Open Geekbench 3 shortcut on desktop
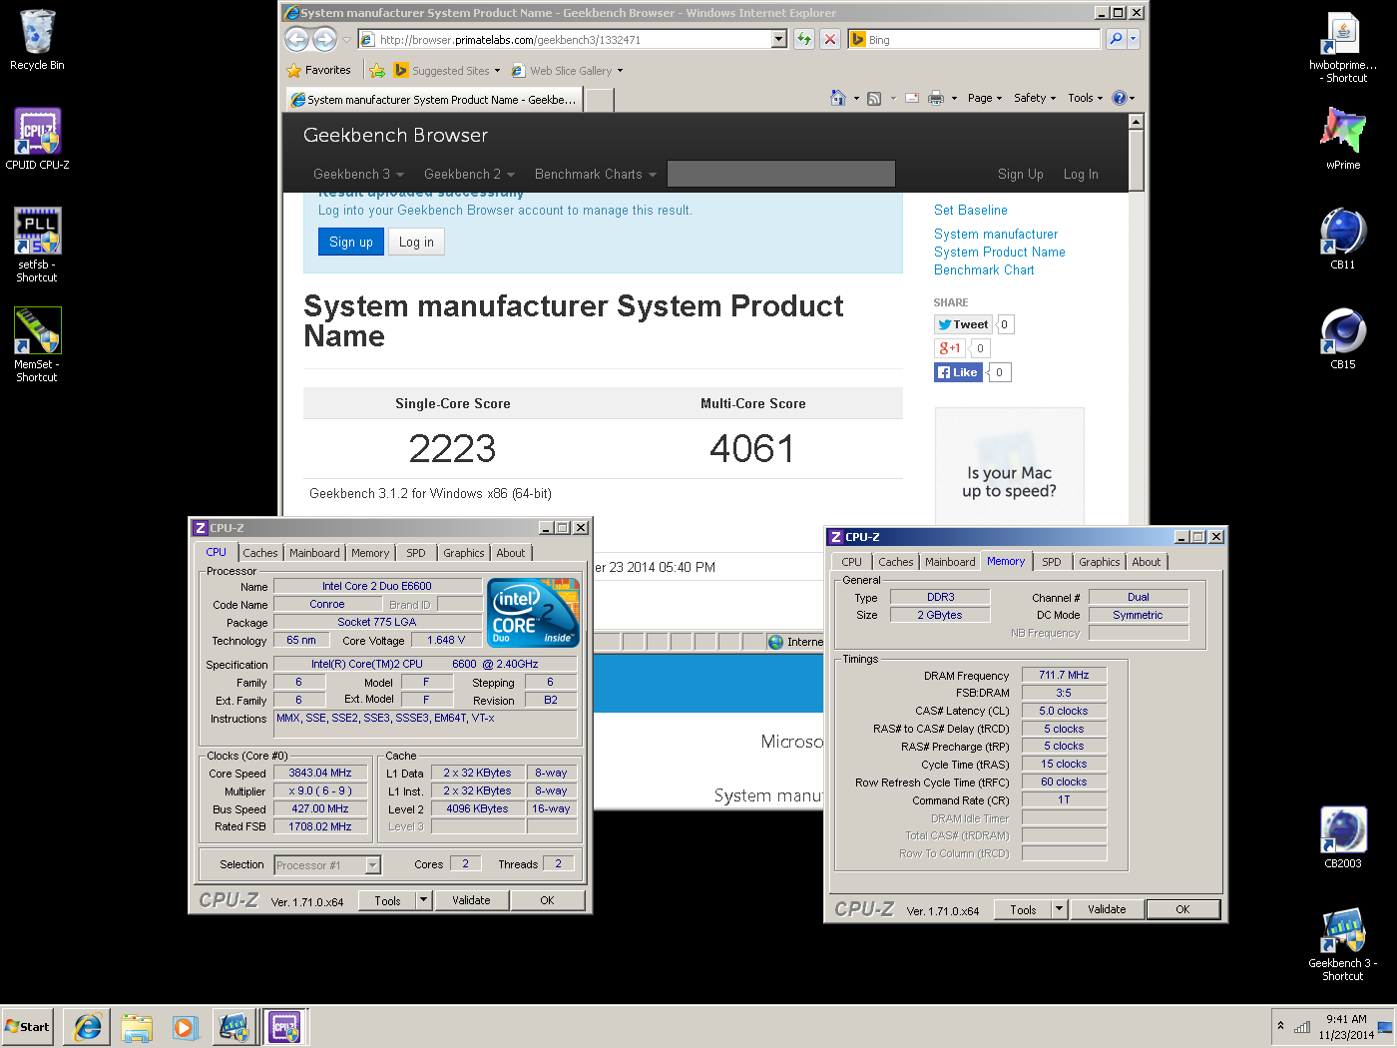This screenshot has height=1048, width=1397. [1343, 944]
